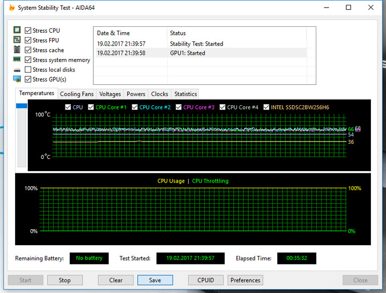The image size is (386, 293).
Task: Save the stability test results
Action: click(155, 280)
